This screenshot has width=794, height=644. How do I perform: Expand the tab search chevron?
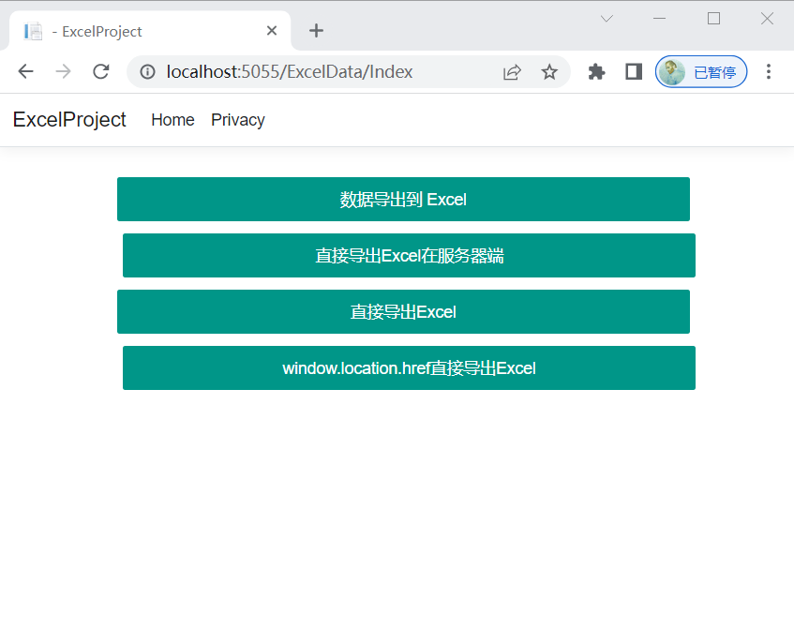607,19
